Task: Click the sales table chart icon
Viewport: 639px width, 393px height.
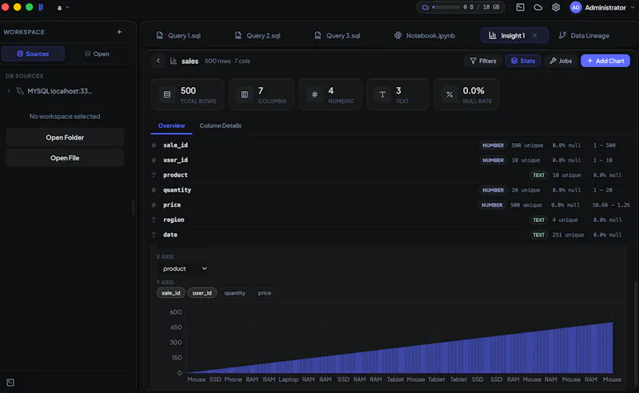Action: pos(173,61)
